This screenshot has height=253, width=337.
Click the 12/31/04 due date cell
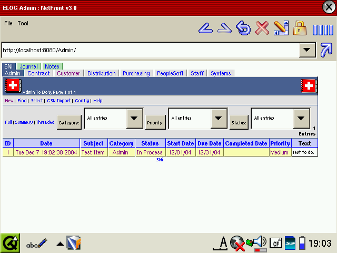(x=209, y=152)
